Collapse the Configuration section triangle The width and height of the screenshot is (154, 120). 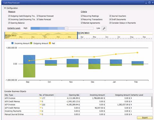5,8
